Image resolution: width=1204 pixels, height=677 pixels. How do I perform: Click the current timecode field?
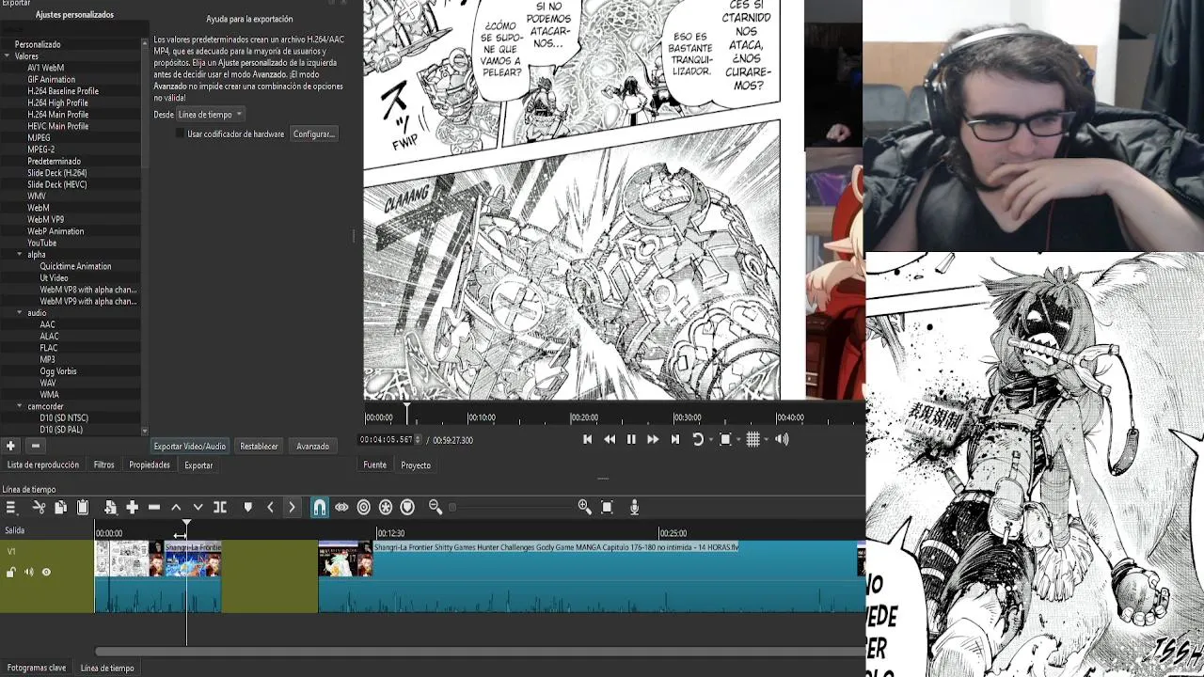coord(387,439)
